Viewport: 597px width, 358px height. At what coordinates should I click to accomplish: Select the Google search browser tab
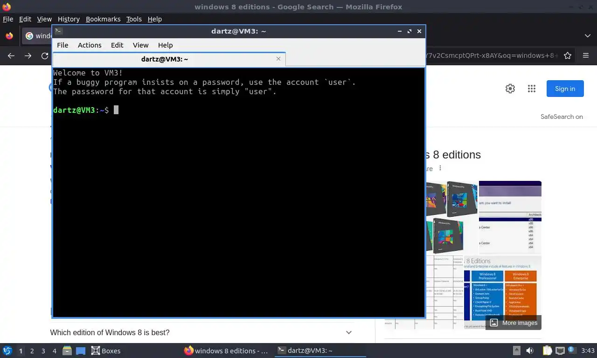37,36
